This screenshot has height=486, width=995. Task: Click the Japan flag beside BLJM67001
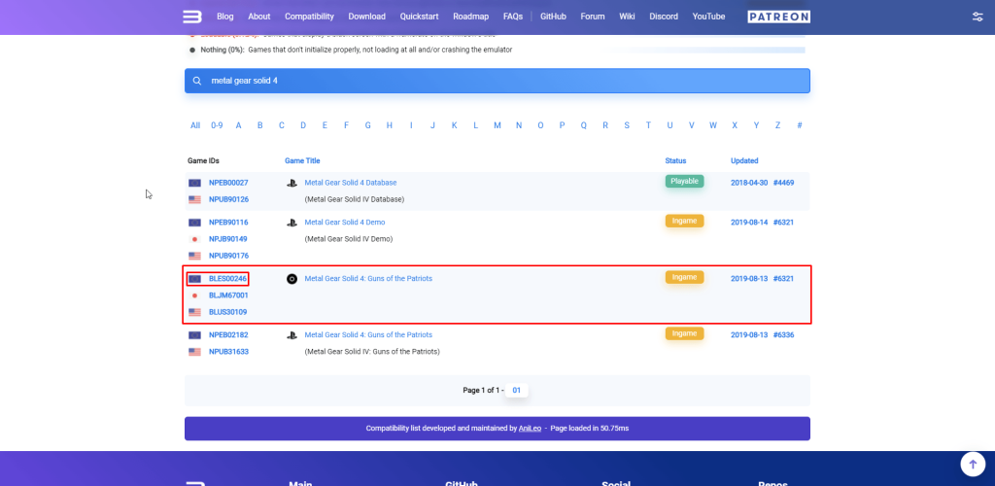pyautogui.click(x=194, y=295)
